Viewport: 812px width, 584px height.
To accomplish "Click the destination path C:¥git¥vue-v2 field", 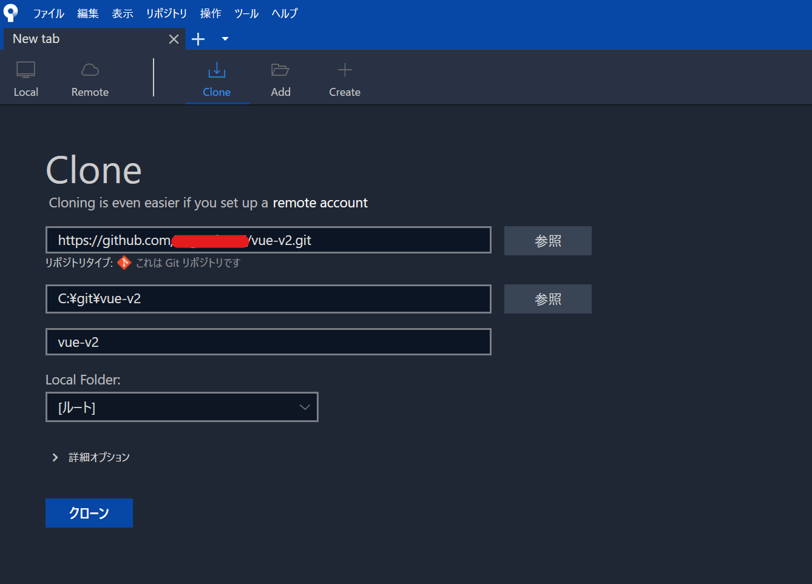I will click(x=268, y=299).
